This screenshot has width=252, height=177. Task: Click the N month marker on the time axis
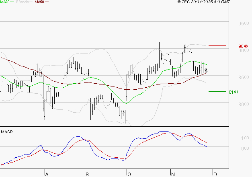pos(173,175)
